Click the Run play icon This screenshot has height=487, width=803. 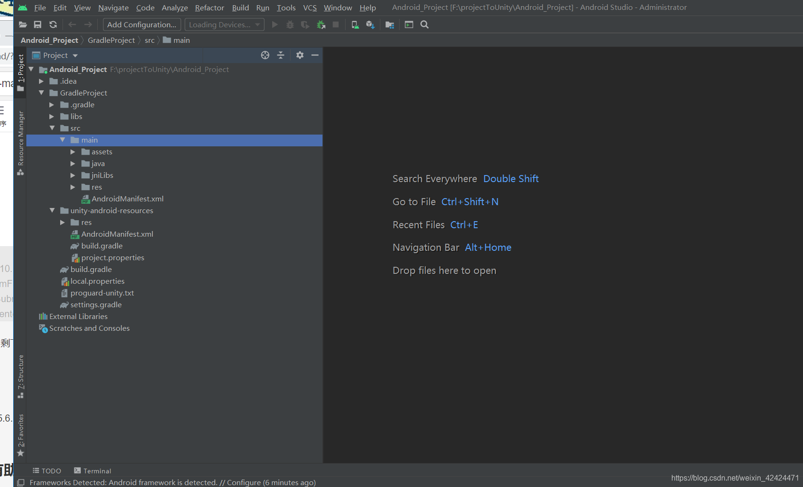(x=275, y=24)
